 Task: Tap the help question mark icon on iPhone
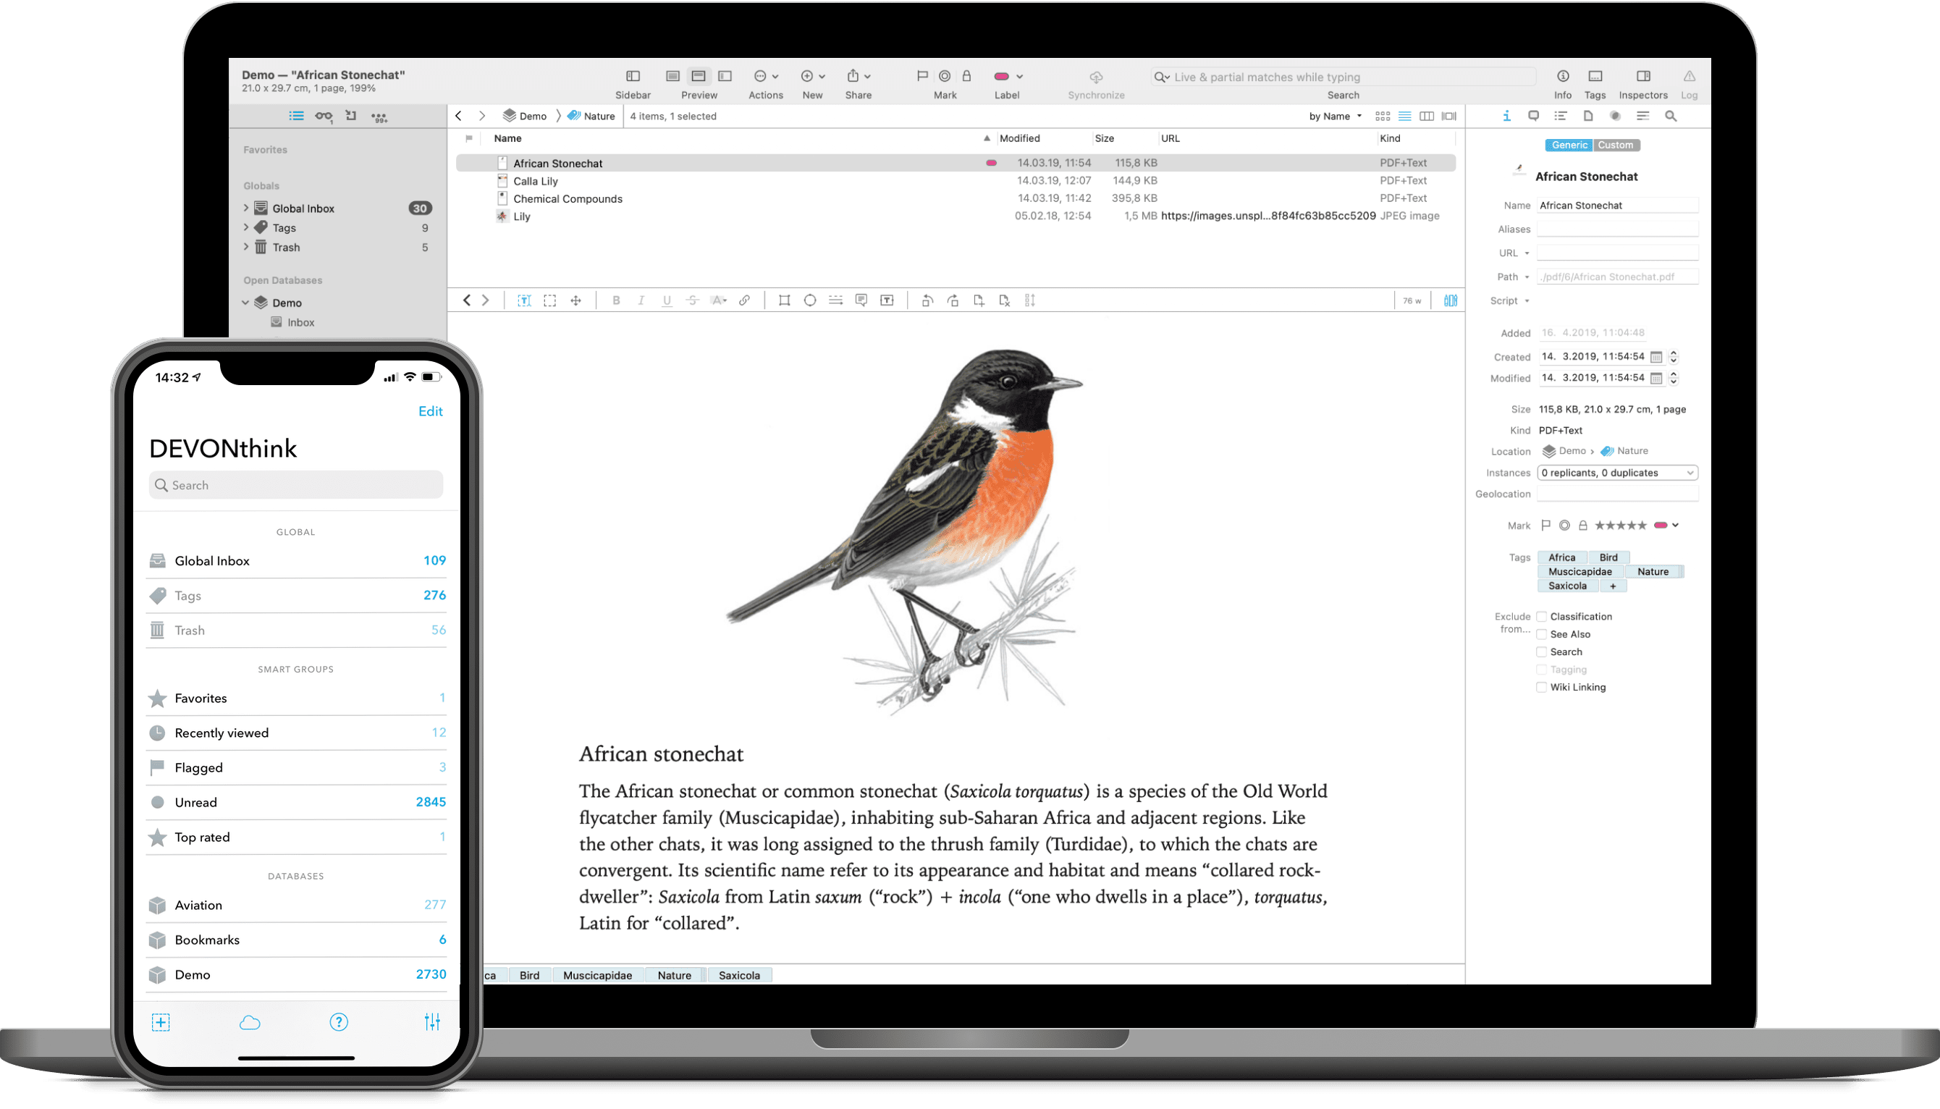[338, 1023]
